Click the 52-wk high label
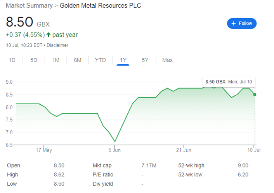 (x=191, y=165)
